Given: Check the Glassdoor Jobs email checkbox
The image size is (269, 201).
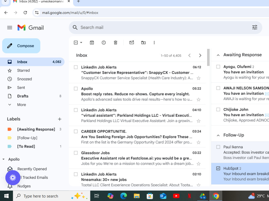Looking at the screenshot, I should click(x=76, y=153).
